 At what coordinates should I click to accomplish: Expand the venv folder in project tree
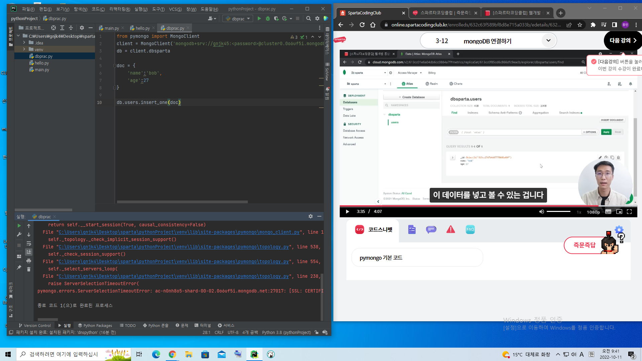(x=24, y=49)
